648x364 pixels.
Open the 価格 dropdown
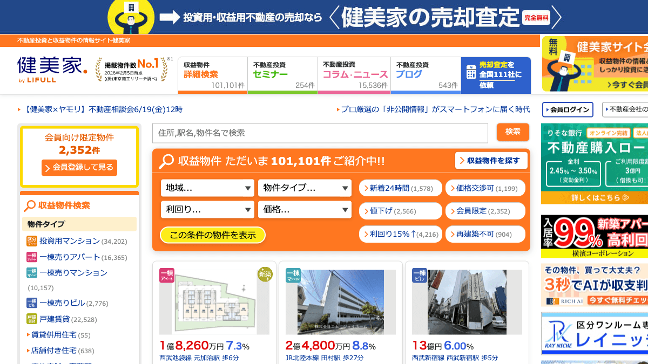point(305,210)
